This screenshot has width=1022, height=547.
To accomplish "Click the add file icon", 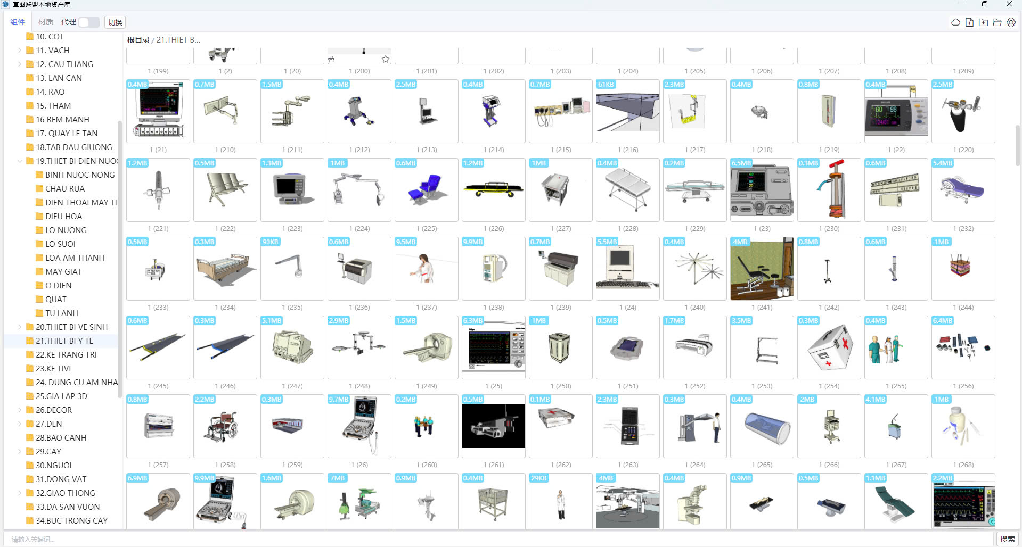I will point(969,22).
